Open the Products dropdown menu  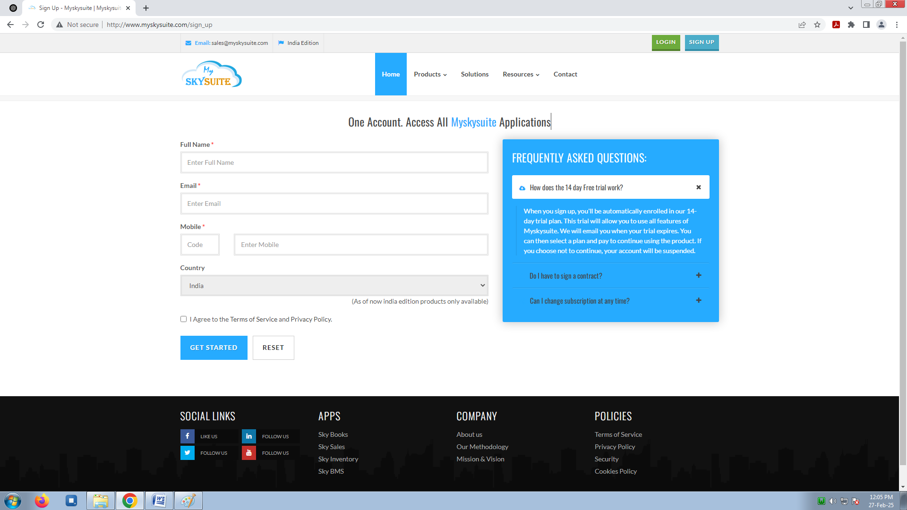coord(430,74)
